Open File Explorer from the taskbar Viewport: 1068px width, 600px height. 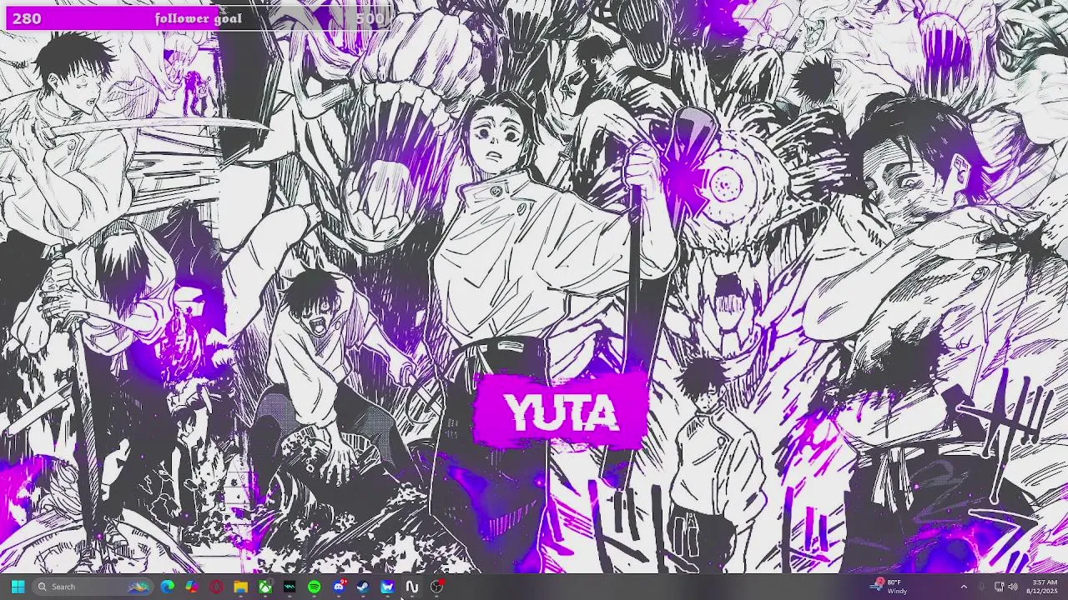click(x=240, y=587)
